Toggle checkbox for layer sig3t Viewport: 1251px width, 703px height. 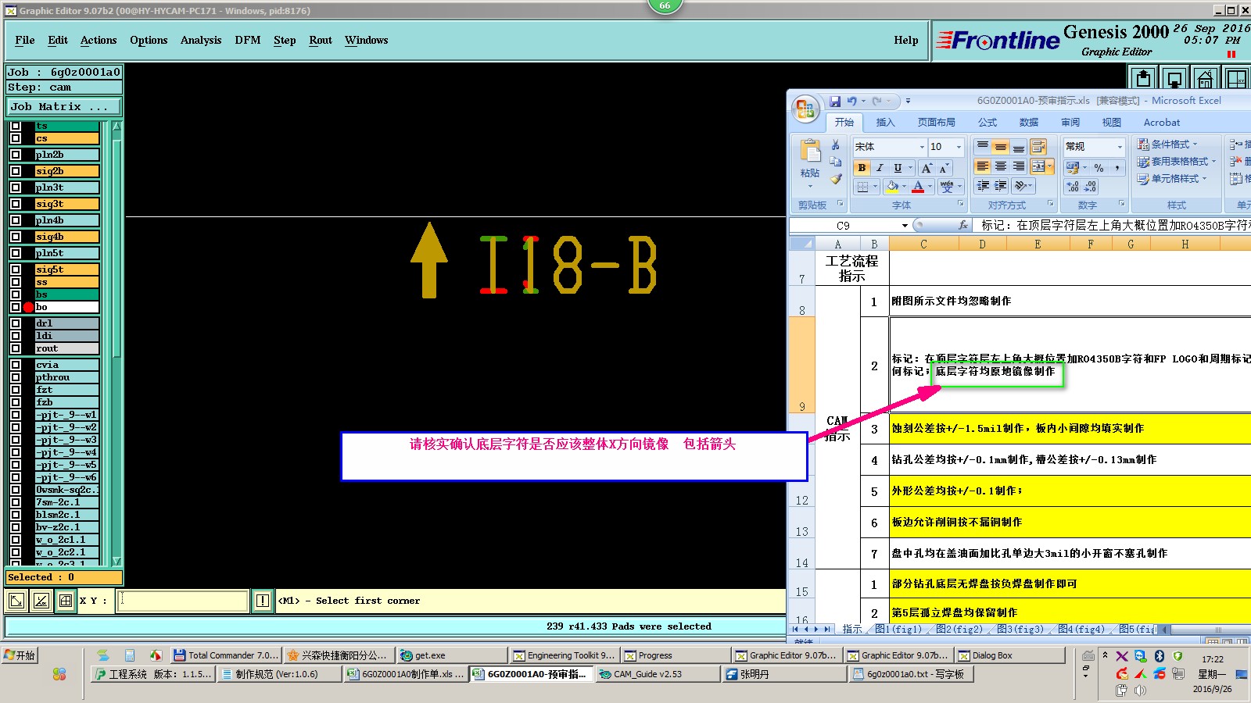(x=16, y=204)
